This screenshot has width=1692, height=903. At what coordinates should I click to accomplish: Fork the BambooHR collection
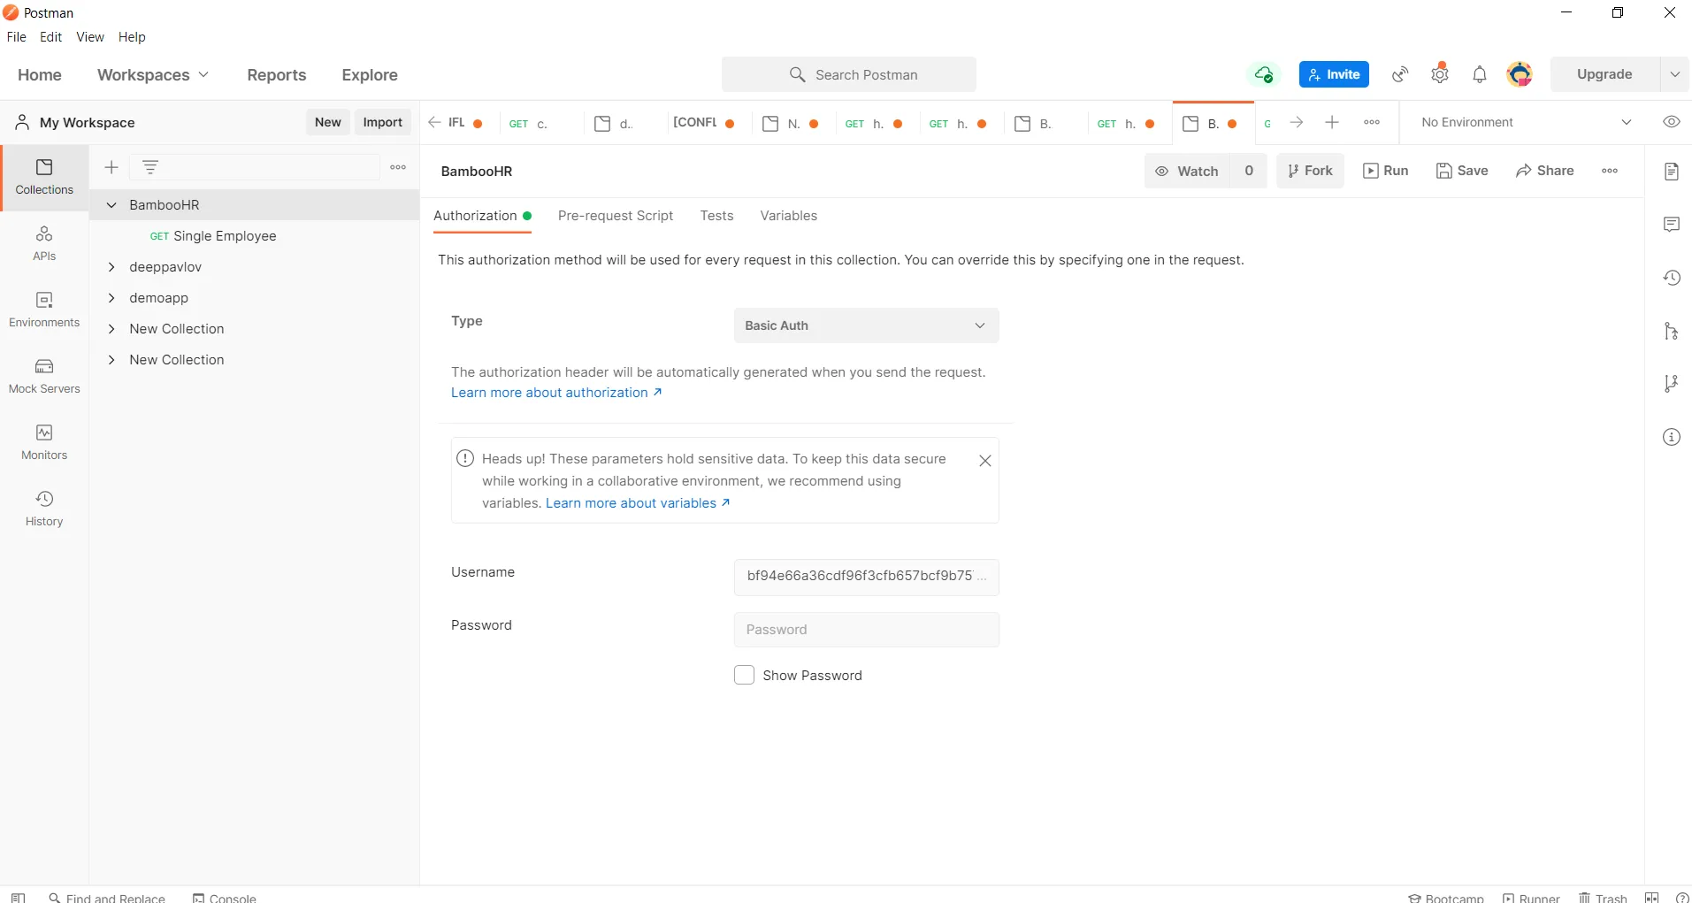pyautogui.click(x=1310, y=171)
